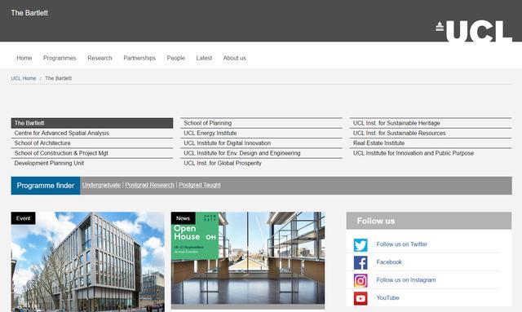Open Institute for Innovation and Public Purpose

[x=414, y=153]
